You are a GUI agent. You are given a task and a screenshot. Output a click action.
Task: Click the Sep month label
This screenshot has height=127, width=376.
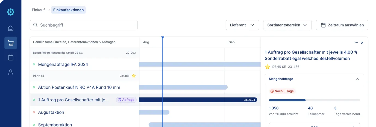(232, 42)
